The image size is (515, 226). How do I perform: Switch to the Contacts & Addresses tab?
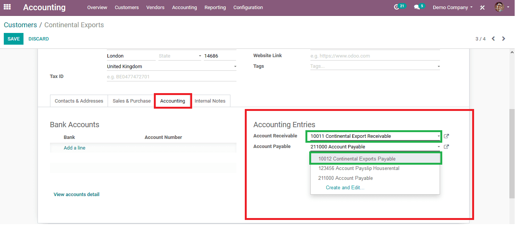click(x=79, y=101)
